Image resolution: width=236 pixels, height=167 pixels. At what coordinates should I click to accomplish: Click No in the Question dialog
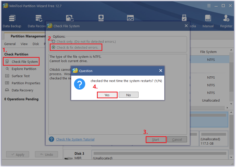tap(128, 95)
